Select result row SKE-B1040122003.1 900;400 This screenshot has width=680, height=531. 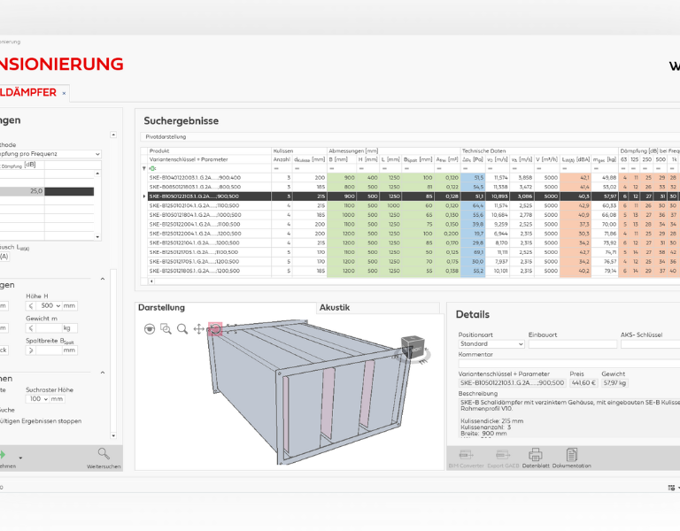pyautogui.click(x=195, y=178)
